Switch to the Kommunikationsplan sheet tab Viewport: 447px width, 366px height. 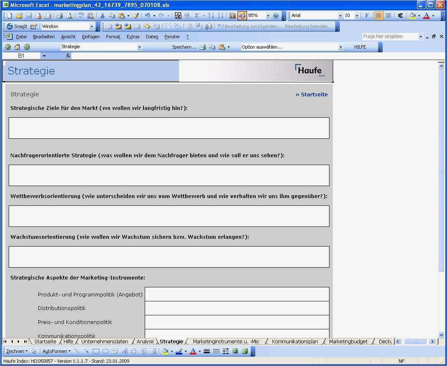[x=295, y=342]
